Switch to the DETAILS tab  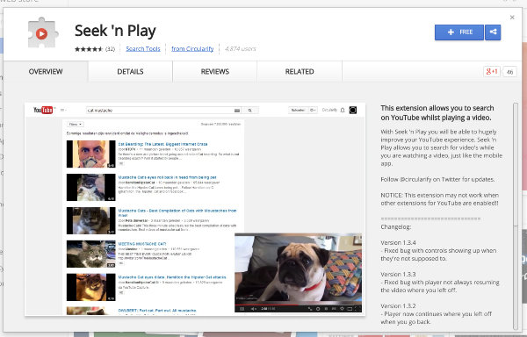click(x=130, y=71)
